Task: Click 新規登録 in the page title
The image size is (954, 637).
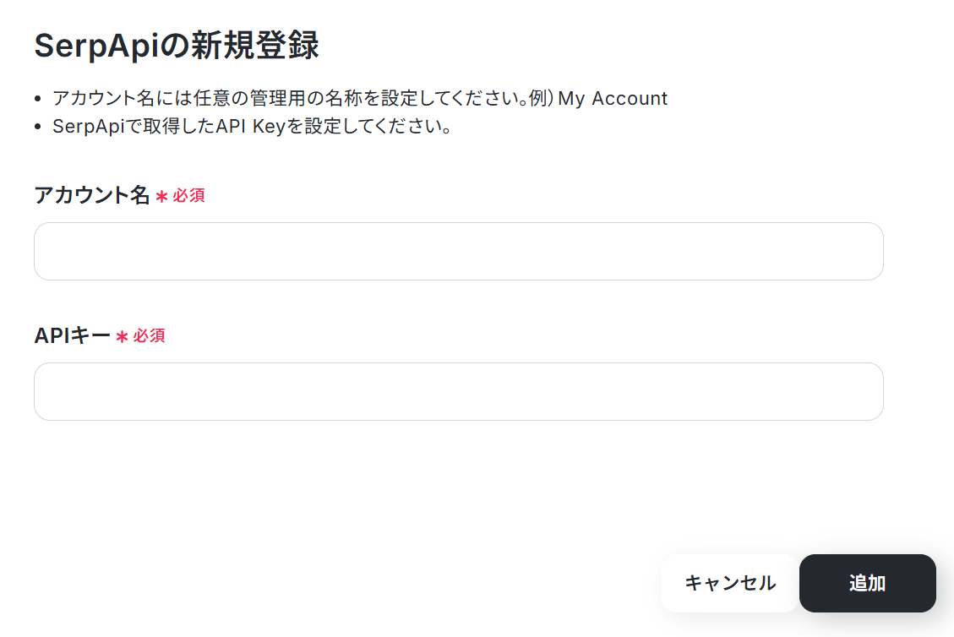Action: tap(254, 45)
